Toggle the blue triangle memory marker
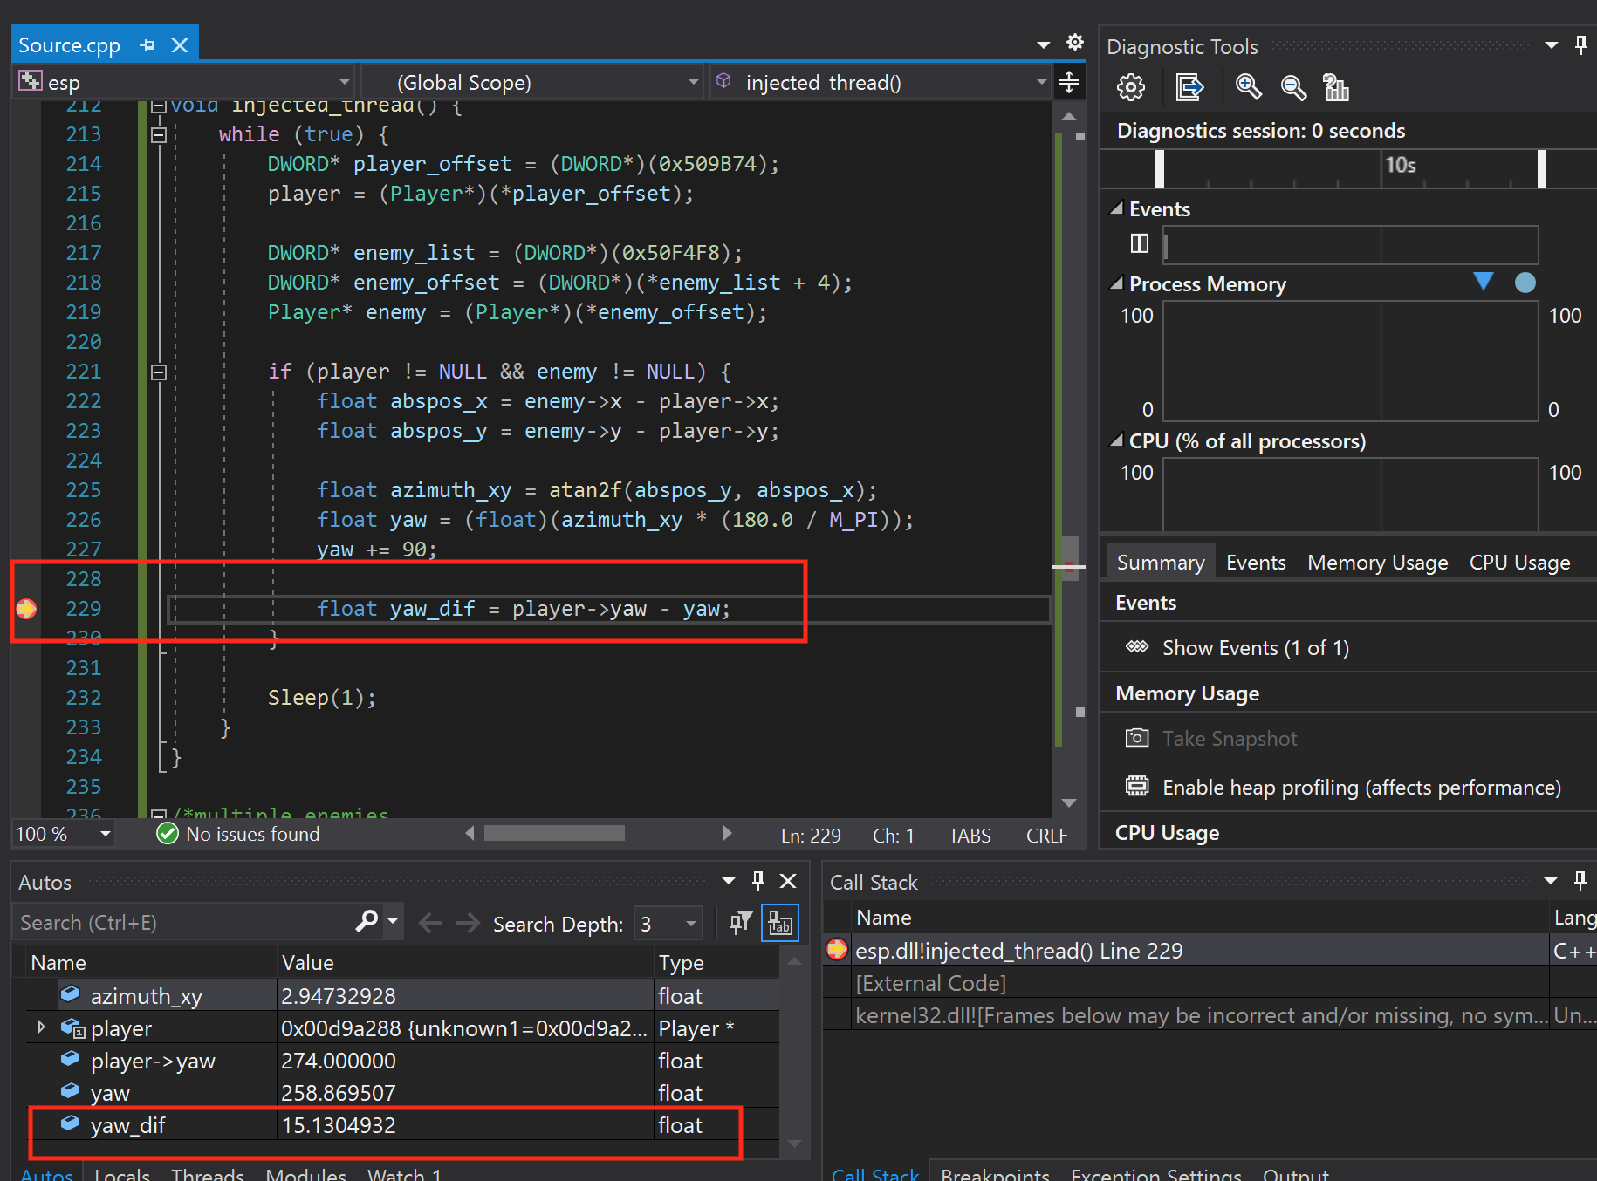The height and width of the screenshot is (1181, 1597). 1484,281
